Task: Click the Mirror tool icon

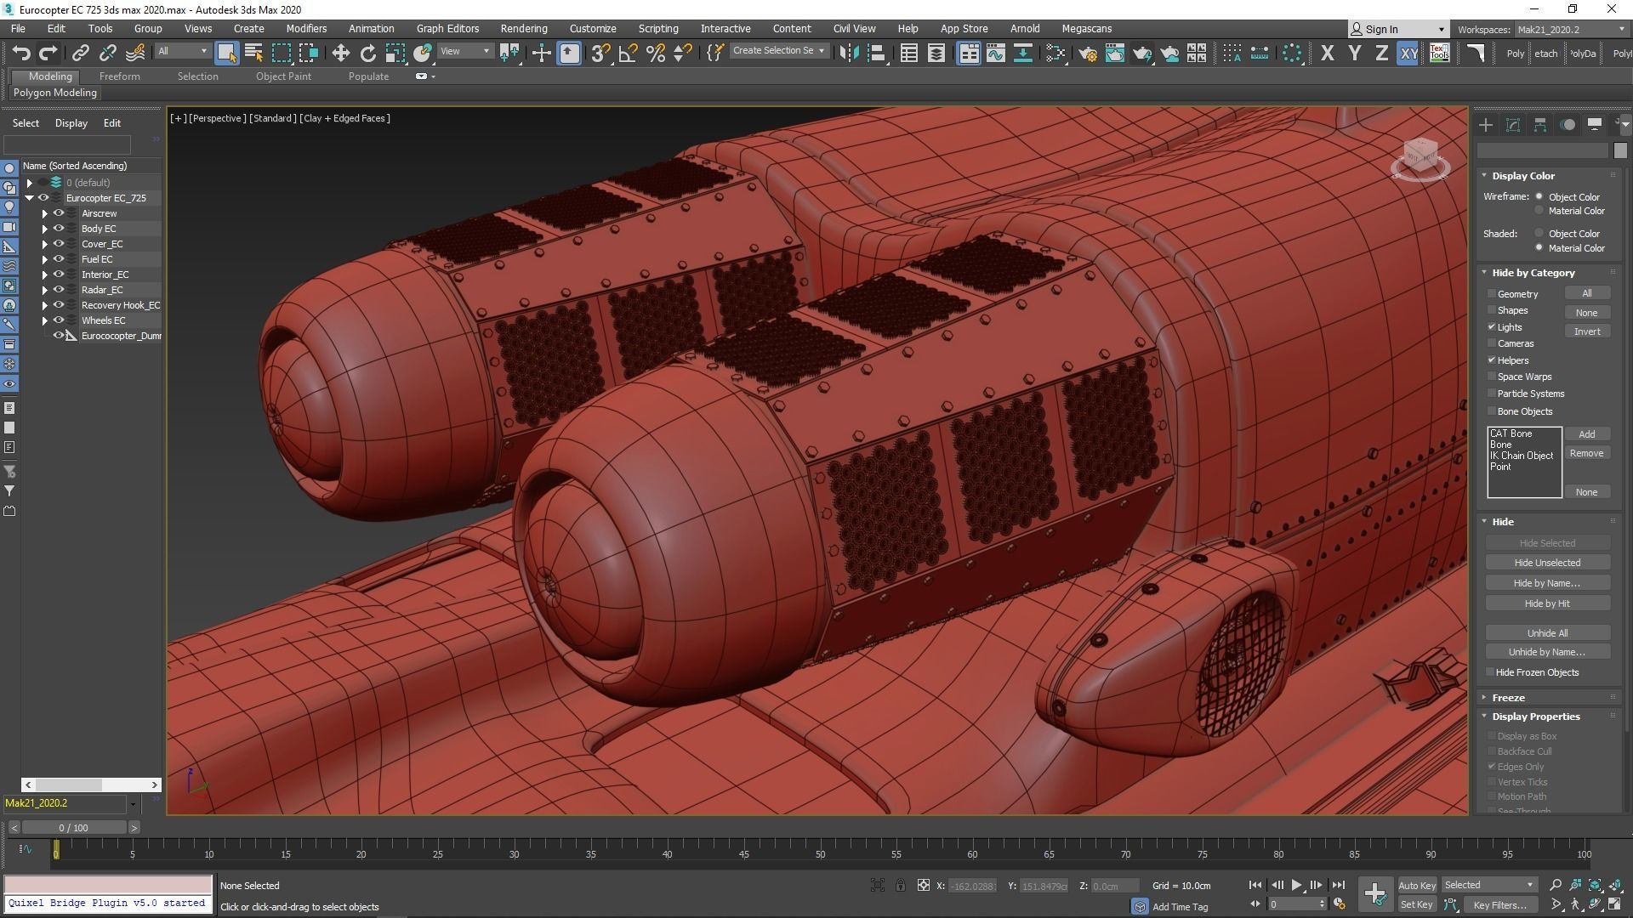Action: point(848,54)
